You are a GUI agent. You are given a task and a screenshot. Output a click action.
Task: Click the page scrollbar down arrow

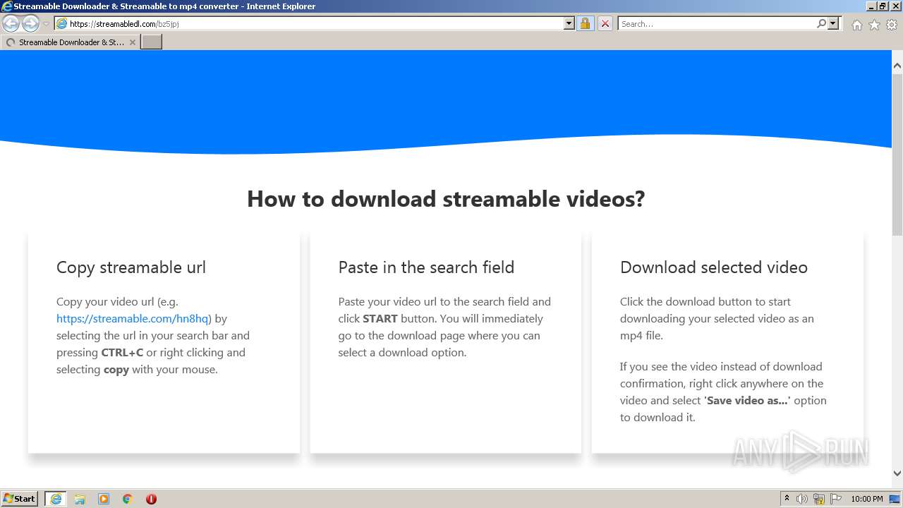click(x=897, y=473)
